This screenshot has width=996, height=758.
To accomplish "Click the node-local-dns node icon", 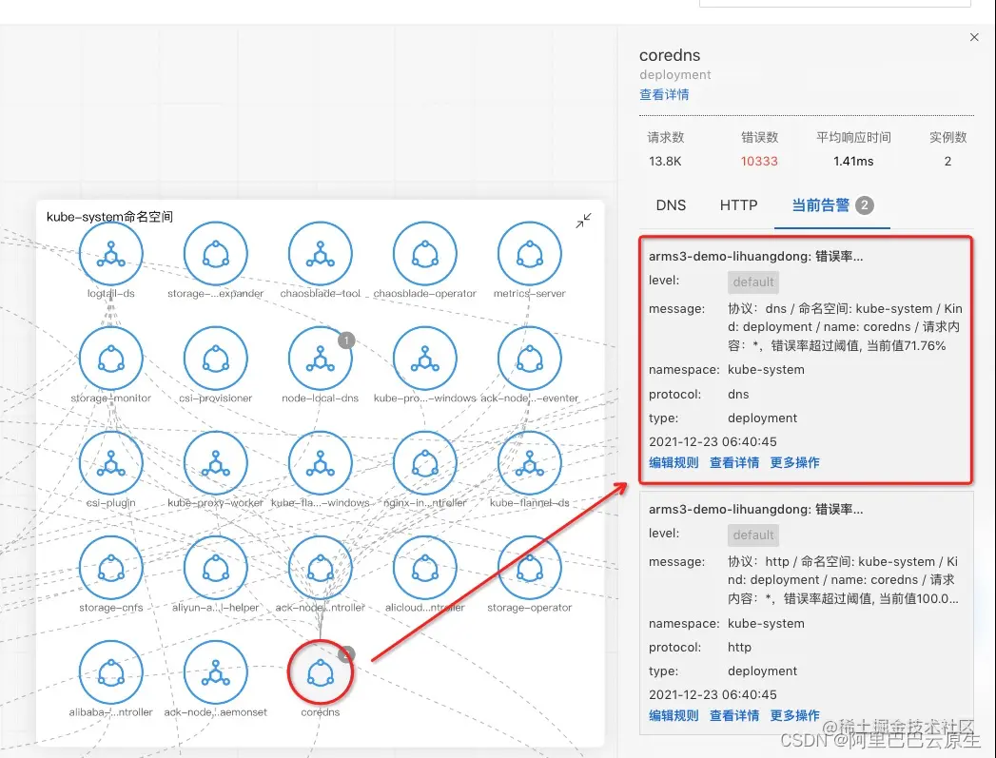I will coord(321,358).
